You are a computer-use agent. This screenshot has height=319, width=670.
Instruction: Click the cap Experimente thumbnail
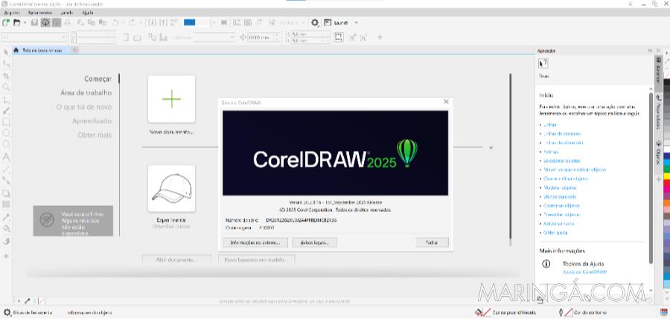[171, 188]
